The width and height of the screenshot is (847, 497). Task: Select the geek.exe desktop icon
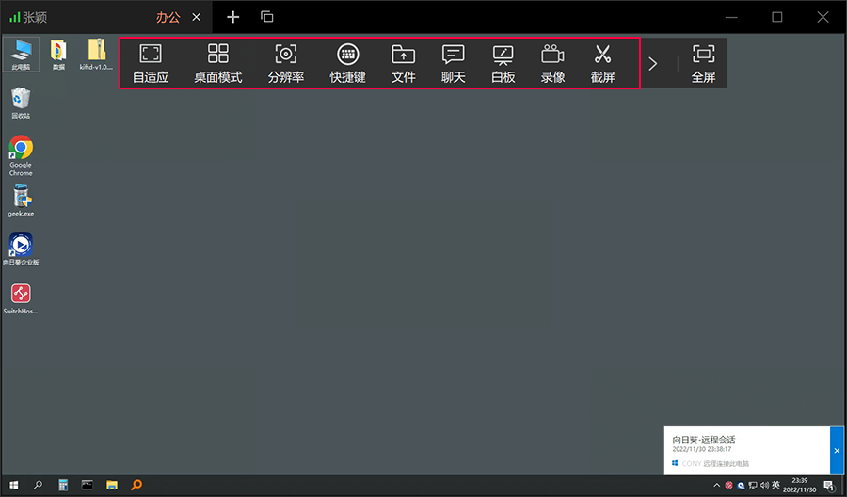pyautogui.click(x=21, y=200)
